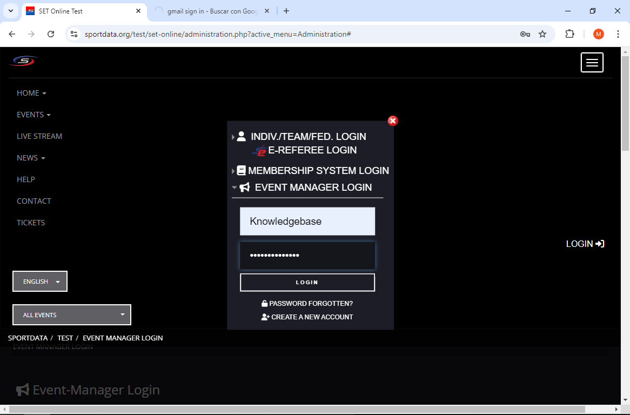Click the password manager key icon

[x=525, y=34]
